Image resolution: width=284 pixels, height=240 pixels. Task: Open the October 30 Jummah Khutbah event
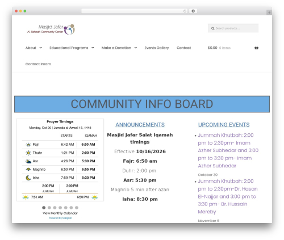(228, 150)
